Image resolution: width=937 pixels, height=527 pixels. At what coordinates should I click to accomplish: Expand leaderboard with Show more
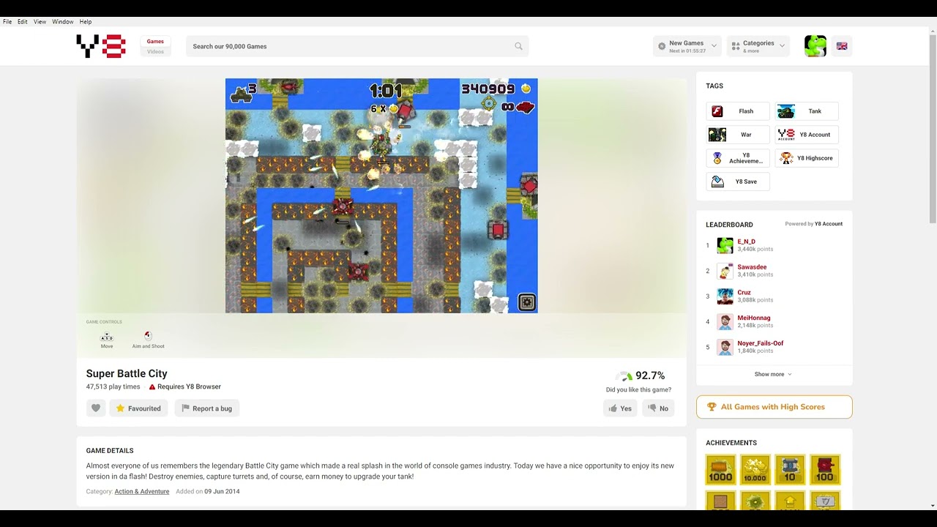coord(773,374)
